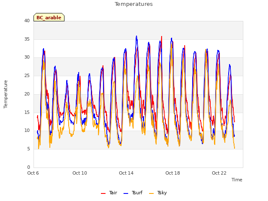The width and height of the screenshot is (268, 201).
Task: Click the 30 y-axis tick label
Action: point(27,57)
